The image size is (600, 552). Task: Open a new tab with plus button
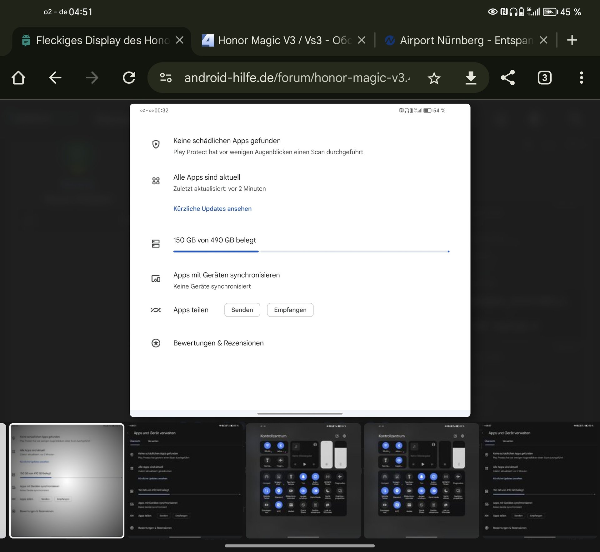(572, 40)
